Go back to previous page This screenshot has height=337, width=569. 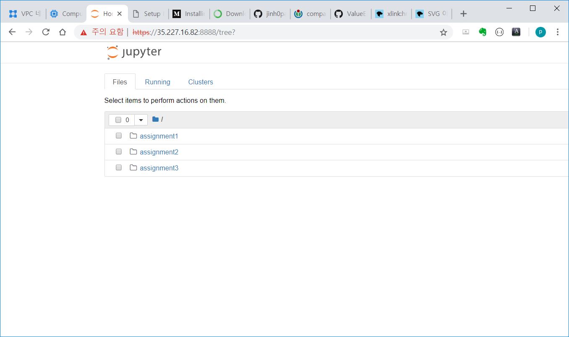point(12,32)
